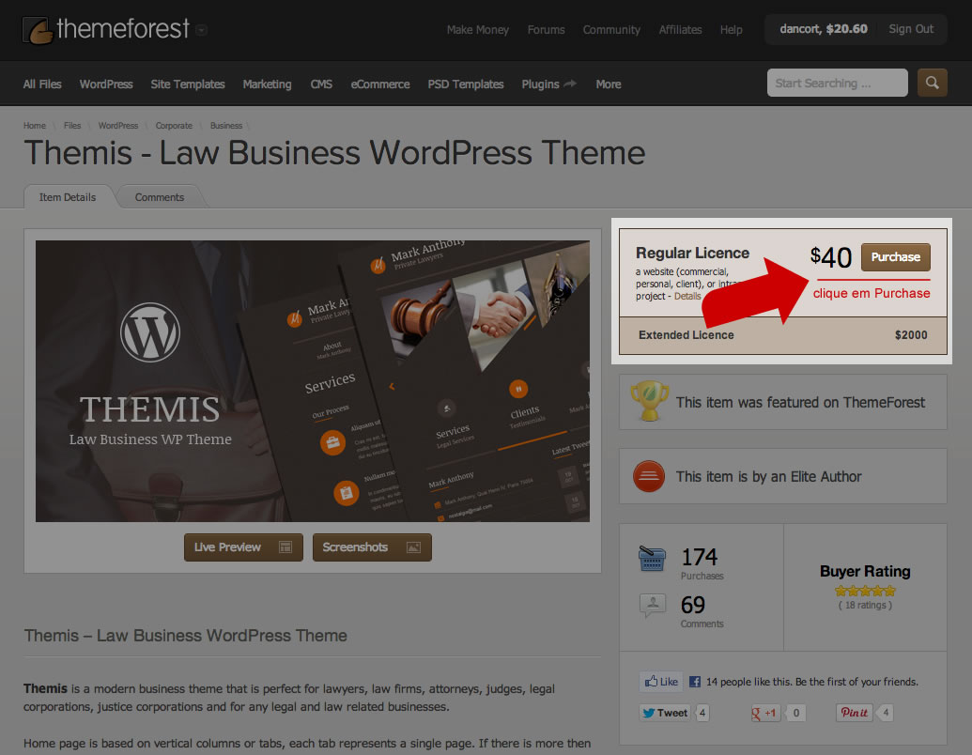Click the Elite Author badge icon
The width and height of the screenshot is (972, 755).
click(649, 476)
